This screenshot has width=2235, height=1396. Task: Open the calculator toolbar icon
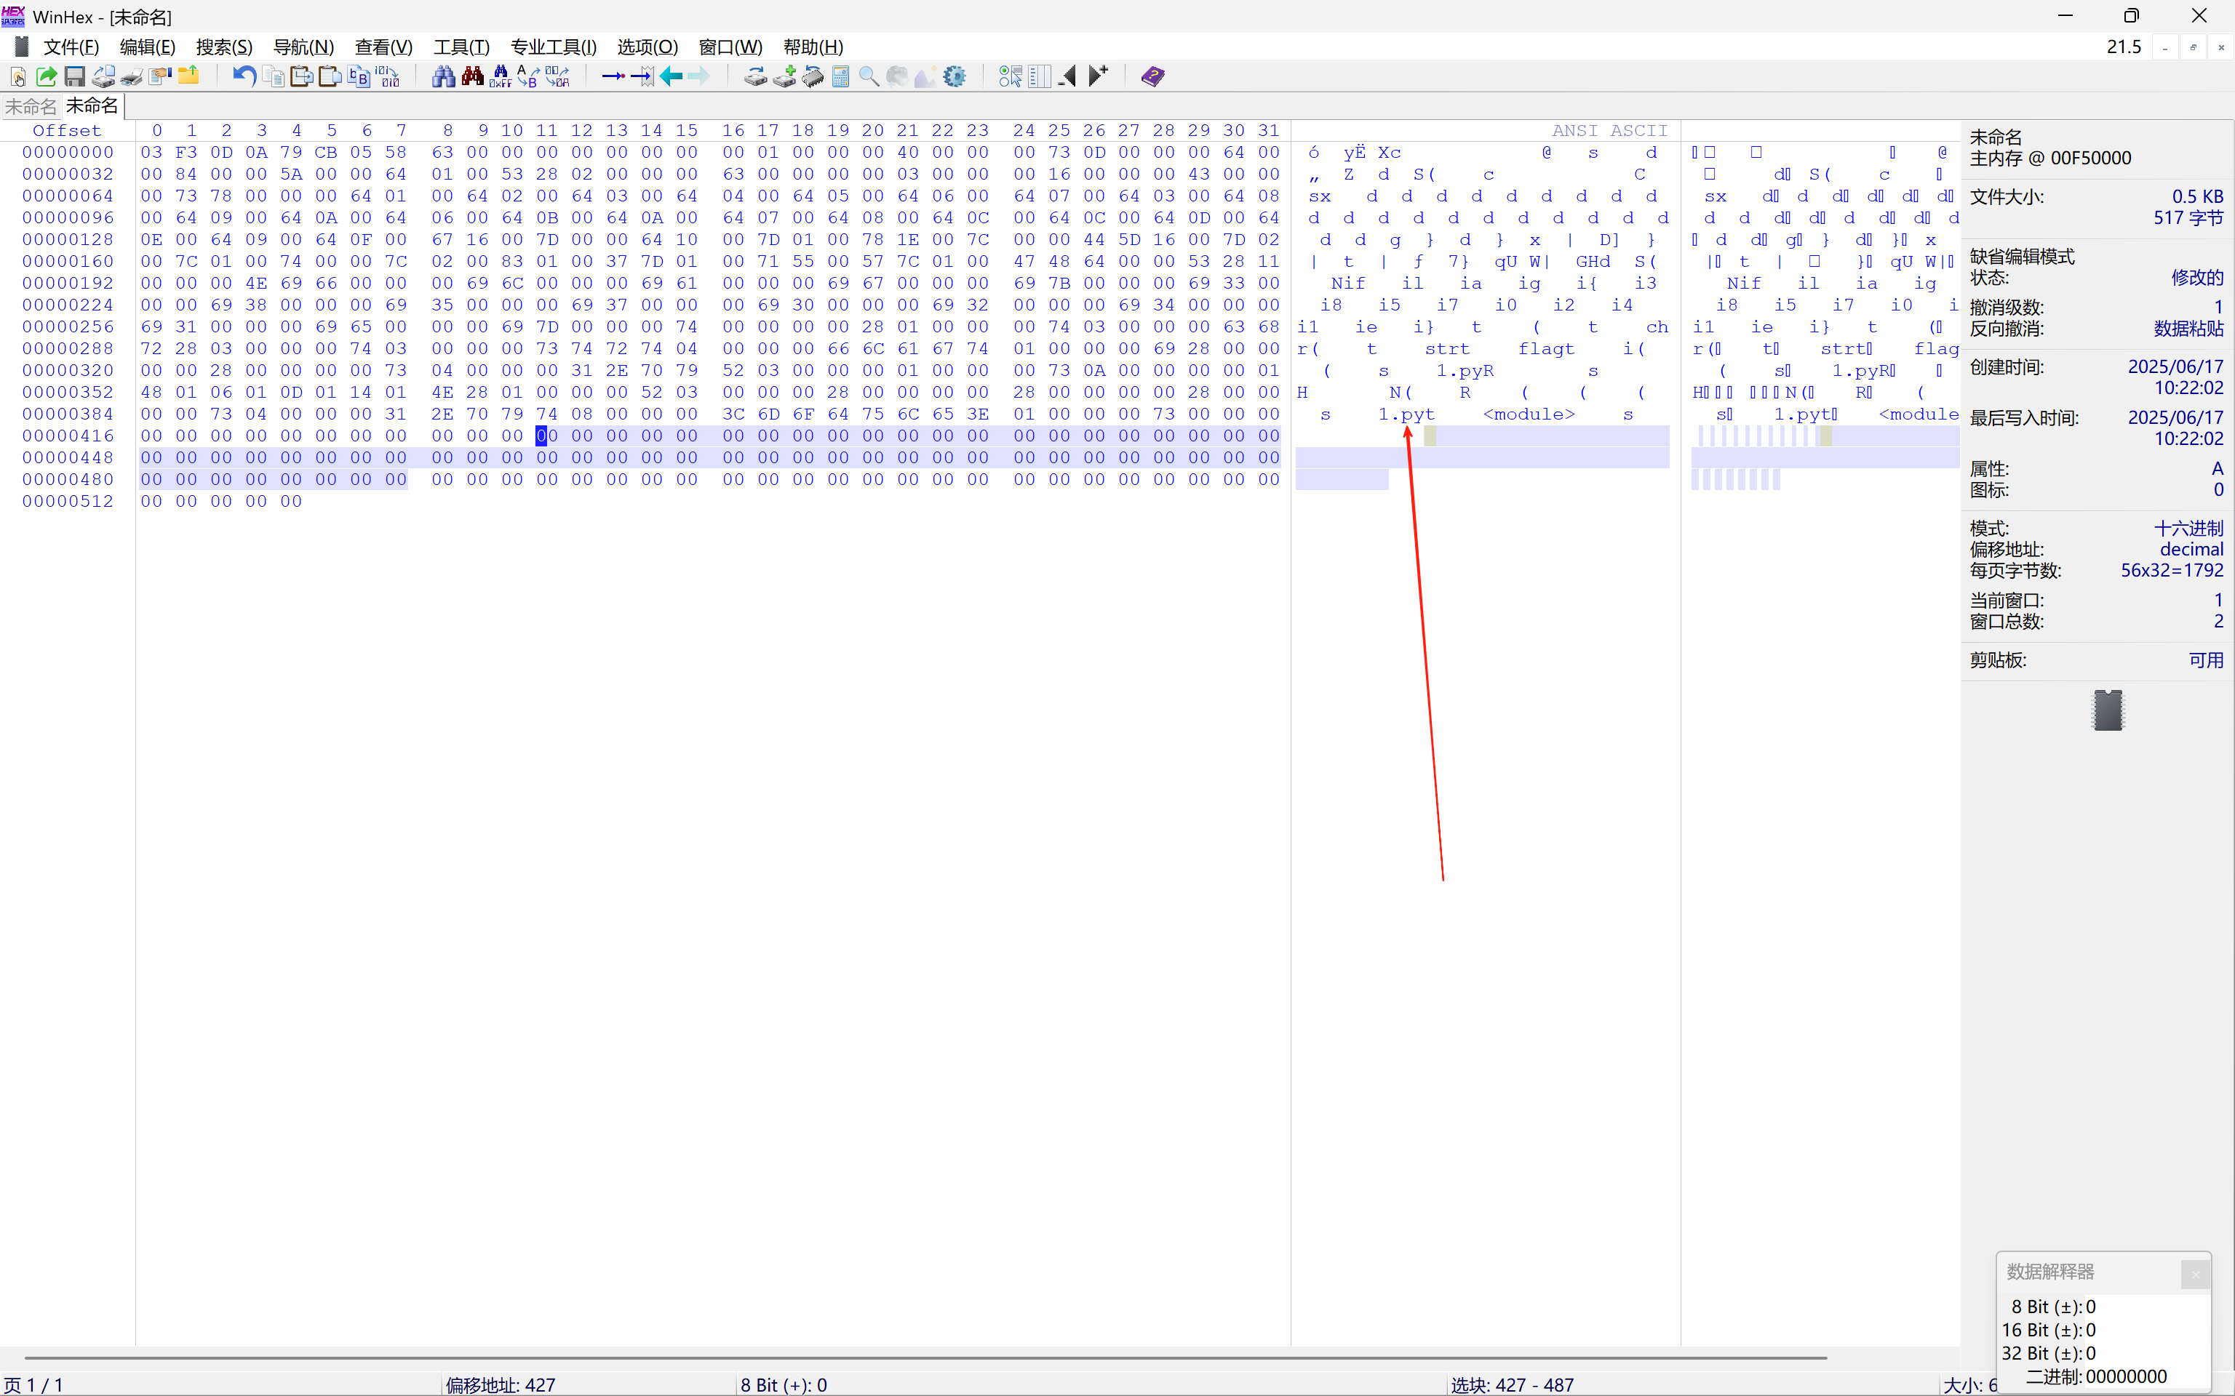pyautogui.click(x=840, y=76)
